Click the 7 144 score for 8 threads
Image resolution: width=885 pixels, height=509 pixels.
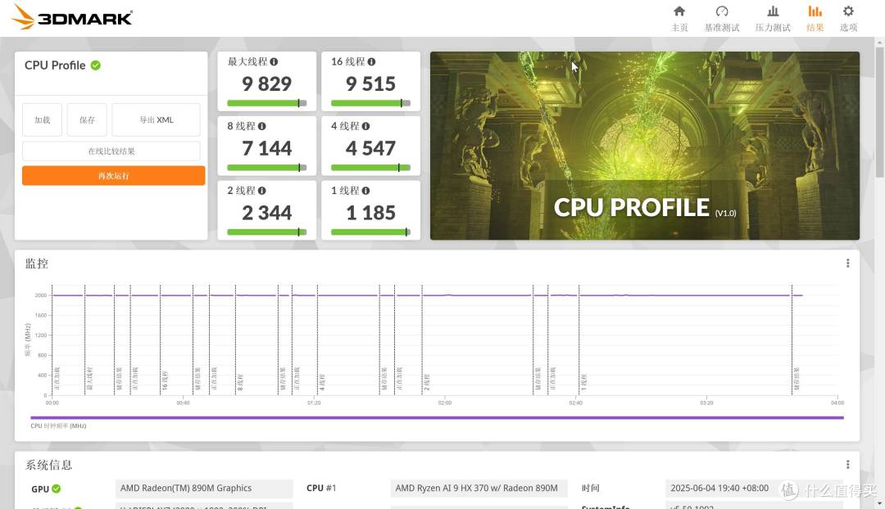click(x=267, y=148)
